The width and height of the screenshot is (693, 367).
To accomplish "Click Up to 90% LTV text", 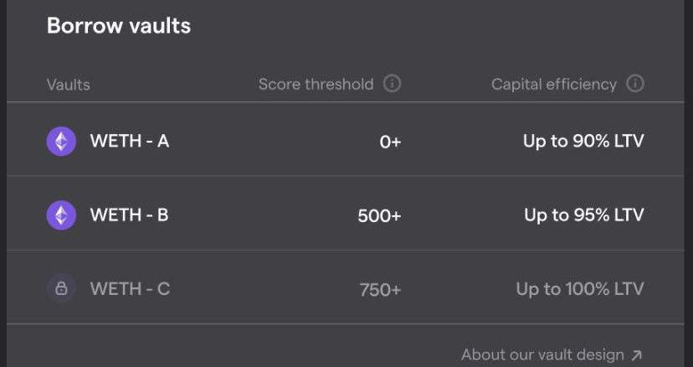I will [x=583, y=141].
